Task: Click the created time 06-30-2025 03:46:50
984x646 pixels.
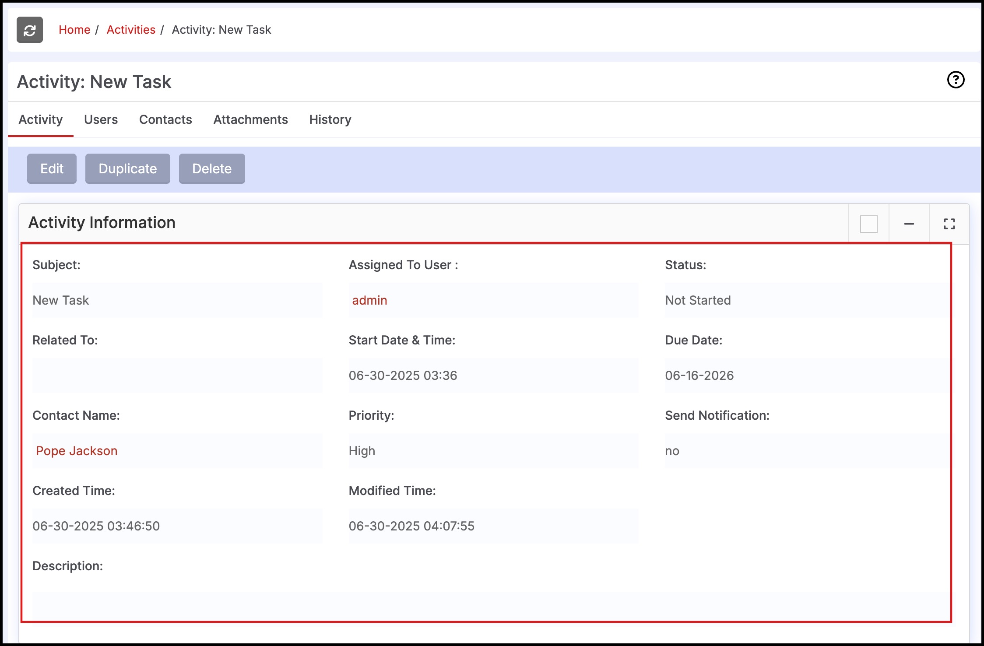Action: [96, 526]
